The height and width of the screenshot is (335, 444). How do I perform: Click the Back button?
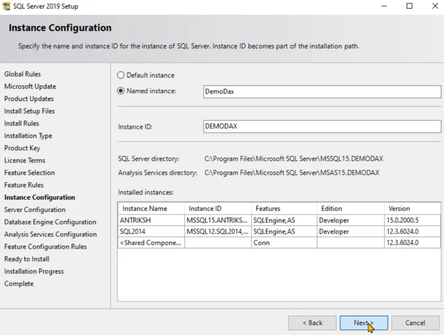[312, 323]
